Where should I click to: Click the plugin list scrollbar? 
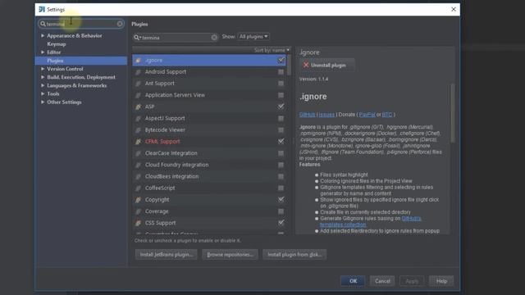click(x=289, y=66)
